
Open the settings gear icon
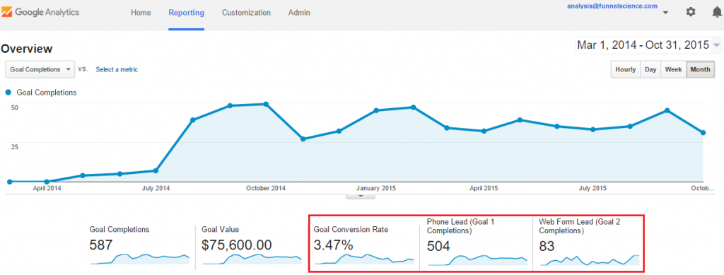tap(691, 12)
